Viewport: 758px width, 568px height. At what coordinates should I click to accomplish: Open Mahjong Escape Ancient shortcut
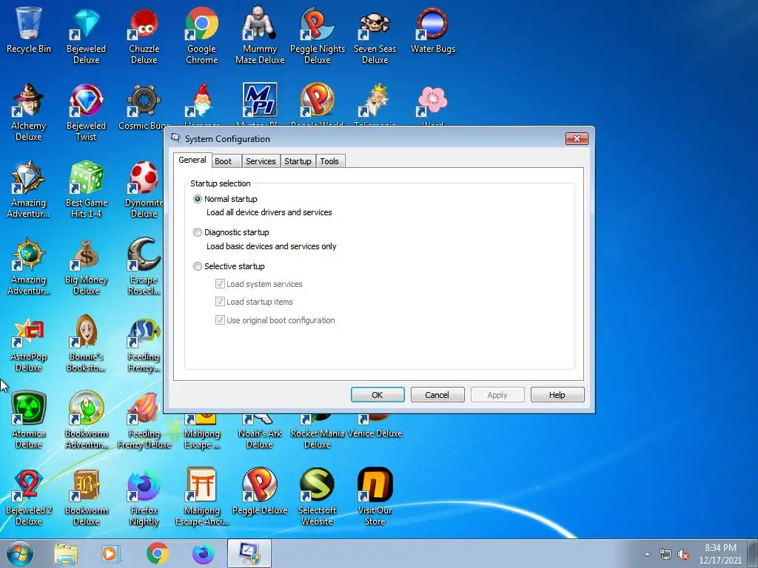pos(201,496)
